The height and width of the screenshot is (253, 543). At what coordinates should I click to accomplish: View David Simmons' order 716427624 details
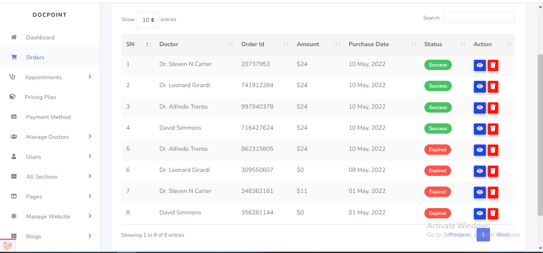480,128
